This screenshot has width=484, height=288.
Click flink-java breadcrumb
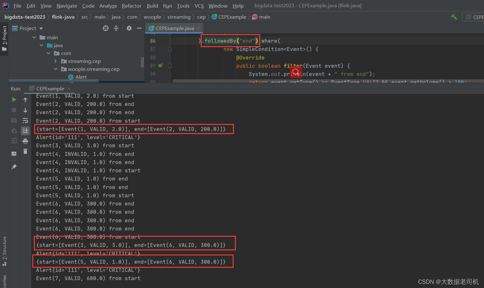[x=63, y=17]
